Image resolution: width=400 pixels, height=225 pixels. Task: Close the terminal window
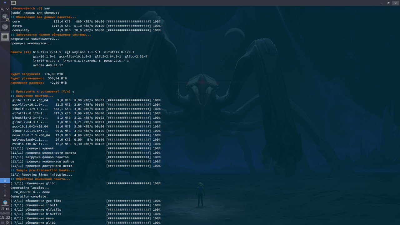point(395,3)
